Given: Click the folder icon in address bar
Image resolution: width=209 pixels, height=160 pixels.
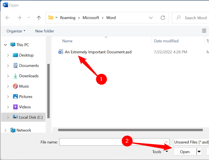Looking at the screenshot, I should (51, 18).
